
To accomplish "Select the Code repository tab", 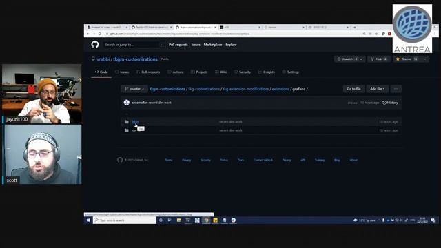I will point(101,72).
